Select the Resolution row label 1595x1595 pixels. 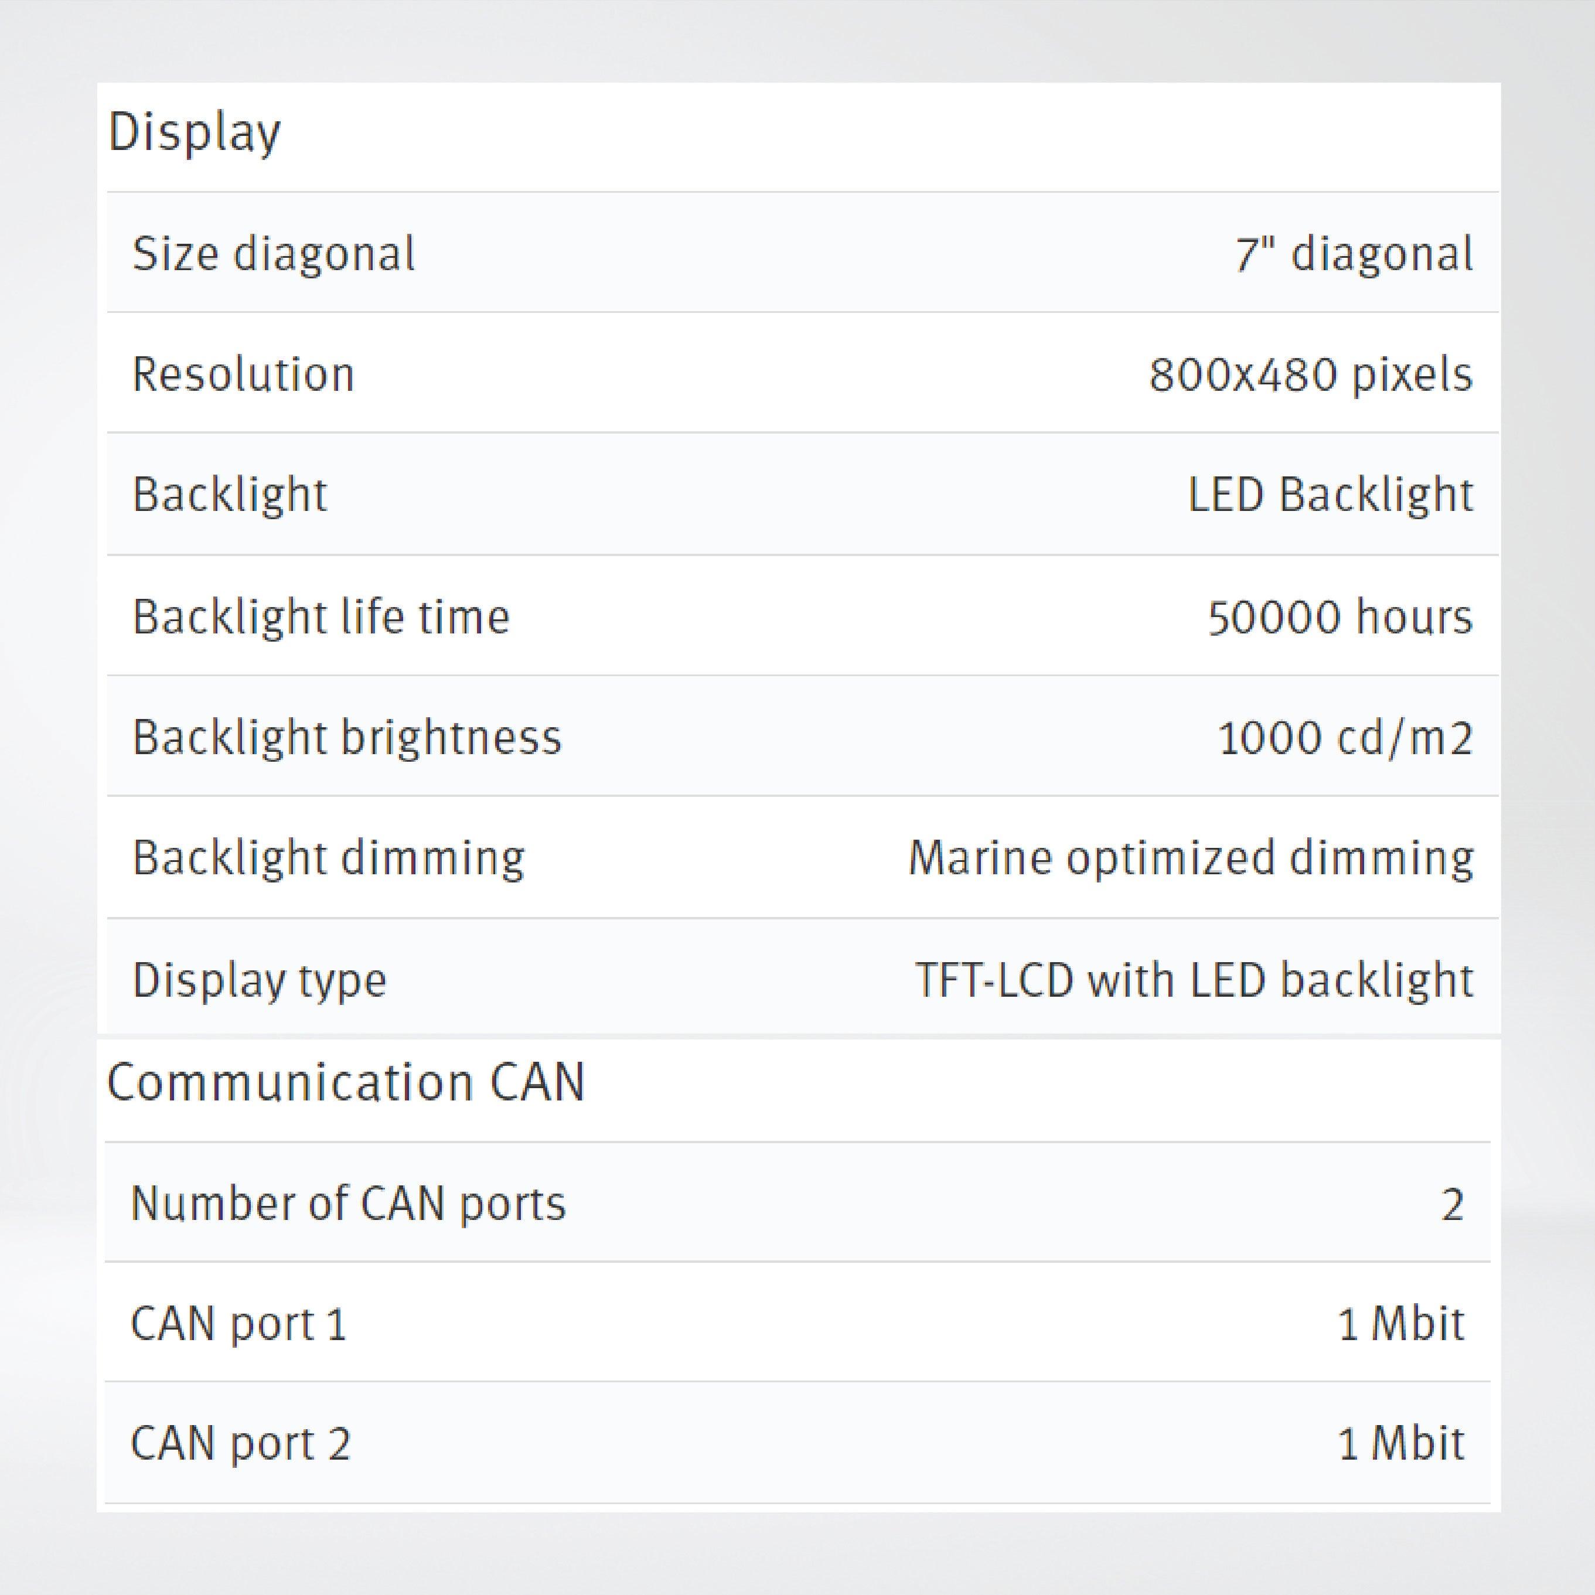[x=244, y=374]
